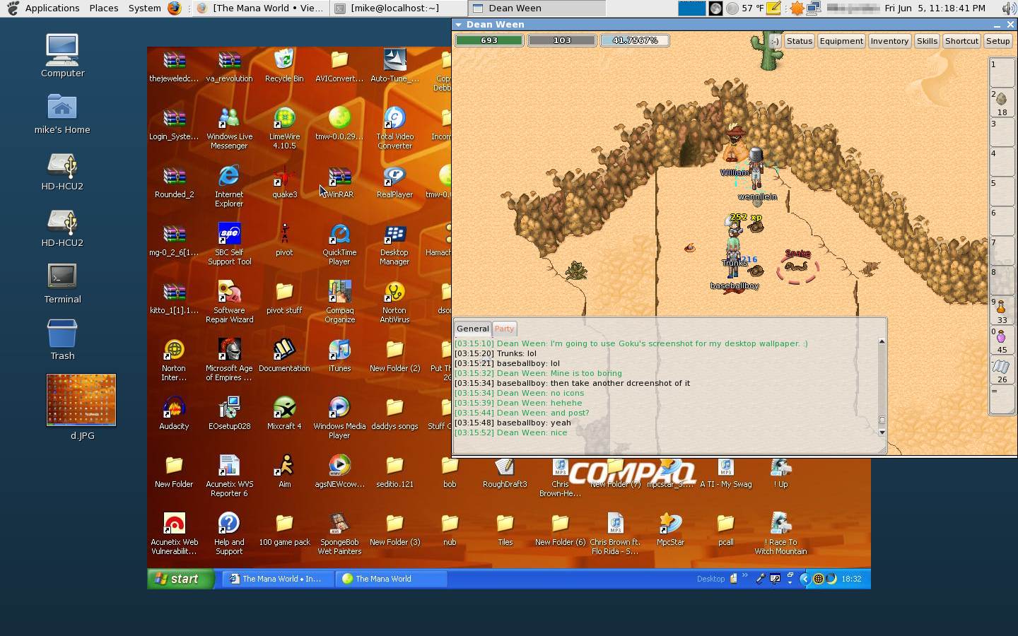Click the green HP bar showing 693

(x=489, y=41)
